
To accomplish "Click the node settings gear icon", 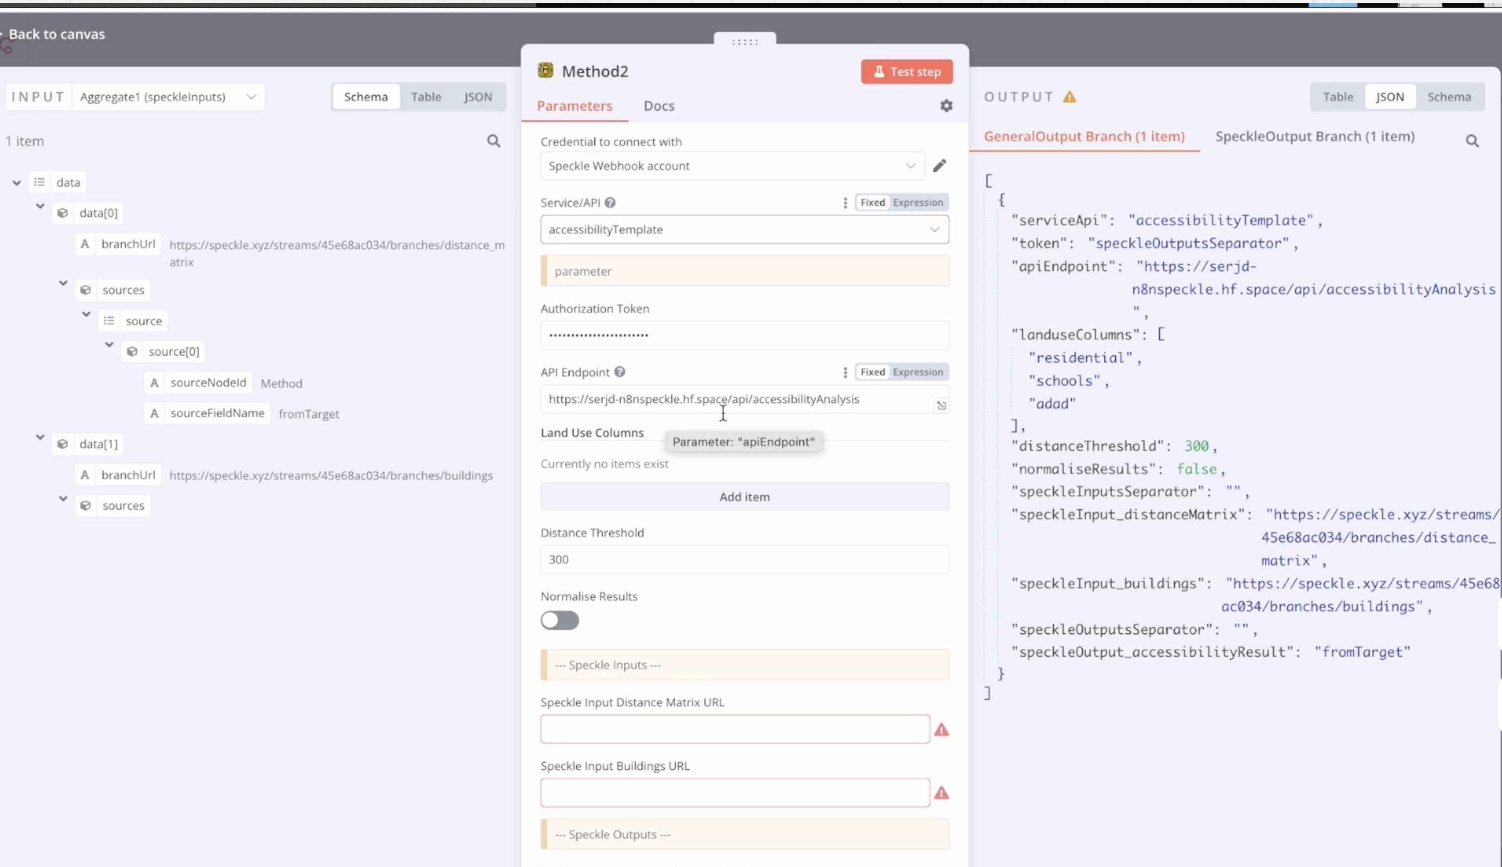I will pyautogui.click(x=946, y=105).
